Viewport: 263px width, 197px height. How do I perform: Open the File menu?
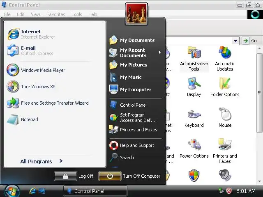coord(7,14)
